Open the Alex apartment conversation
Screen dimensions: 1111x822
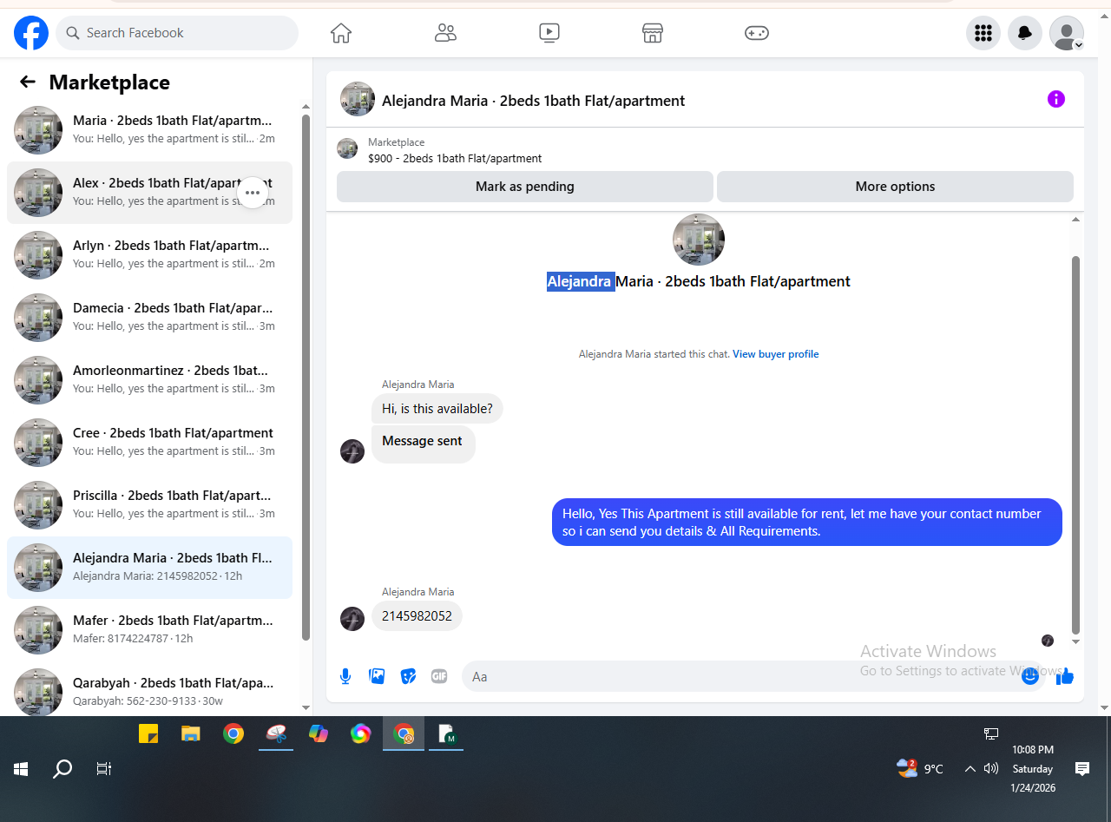[x=149, y=193]
